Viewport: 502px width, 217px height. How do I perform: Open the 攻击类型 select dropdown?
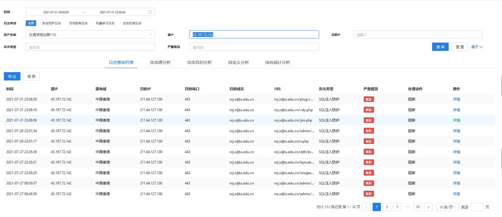pos(90,47)
